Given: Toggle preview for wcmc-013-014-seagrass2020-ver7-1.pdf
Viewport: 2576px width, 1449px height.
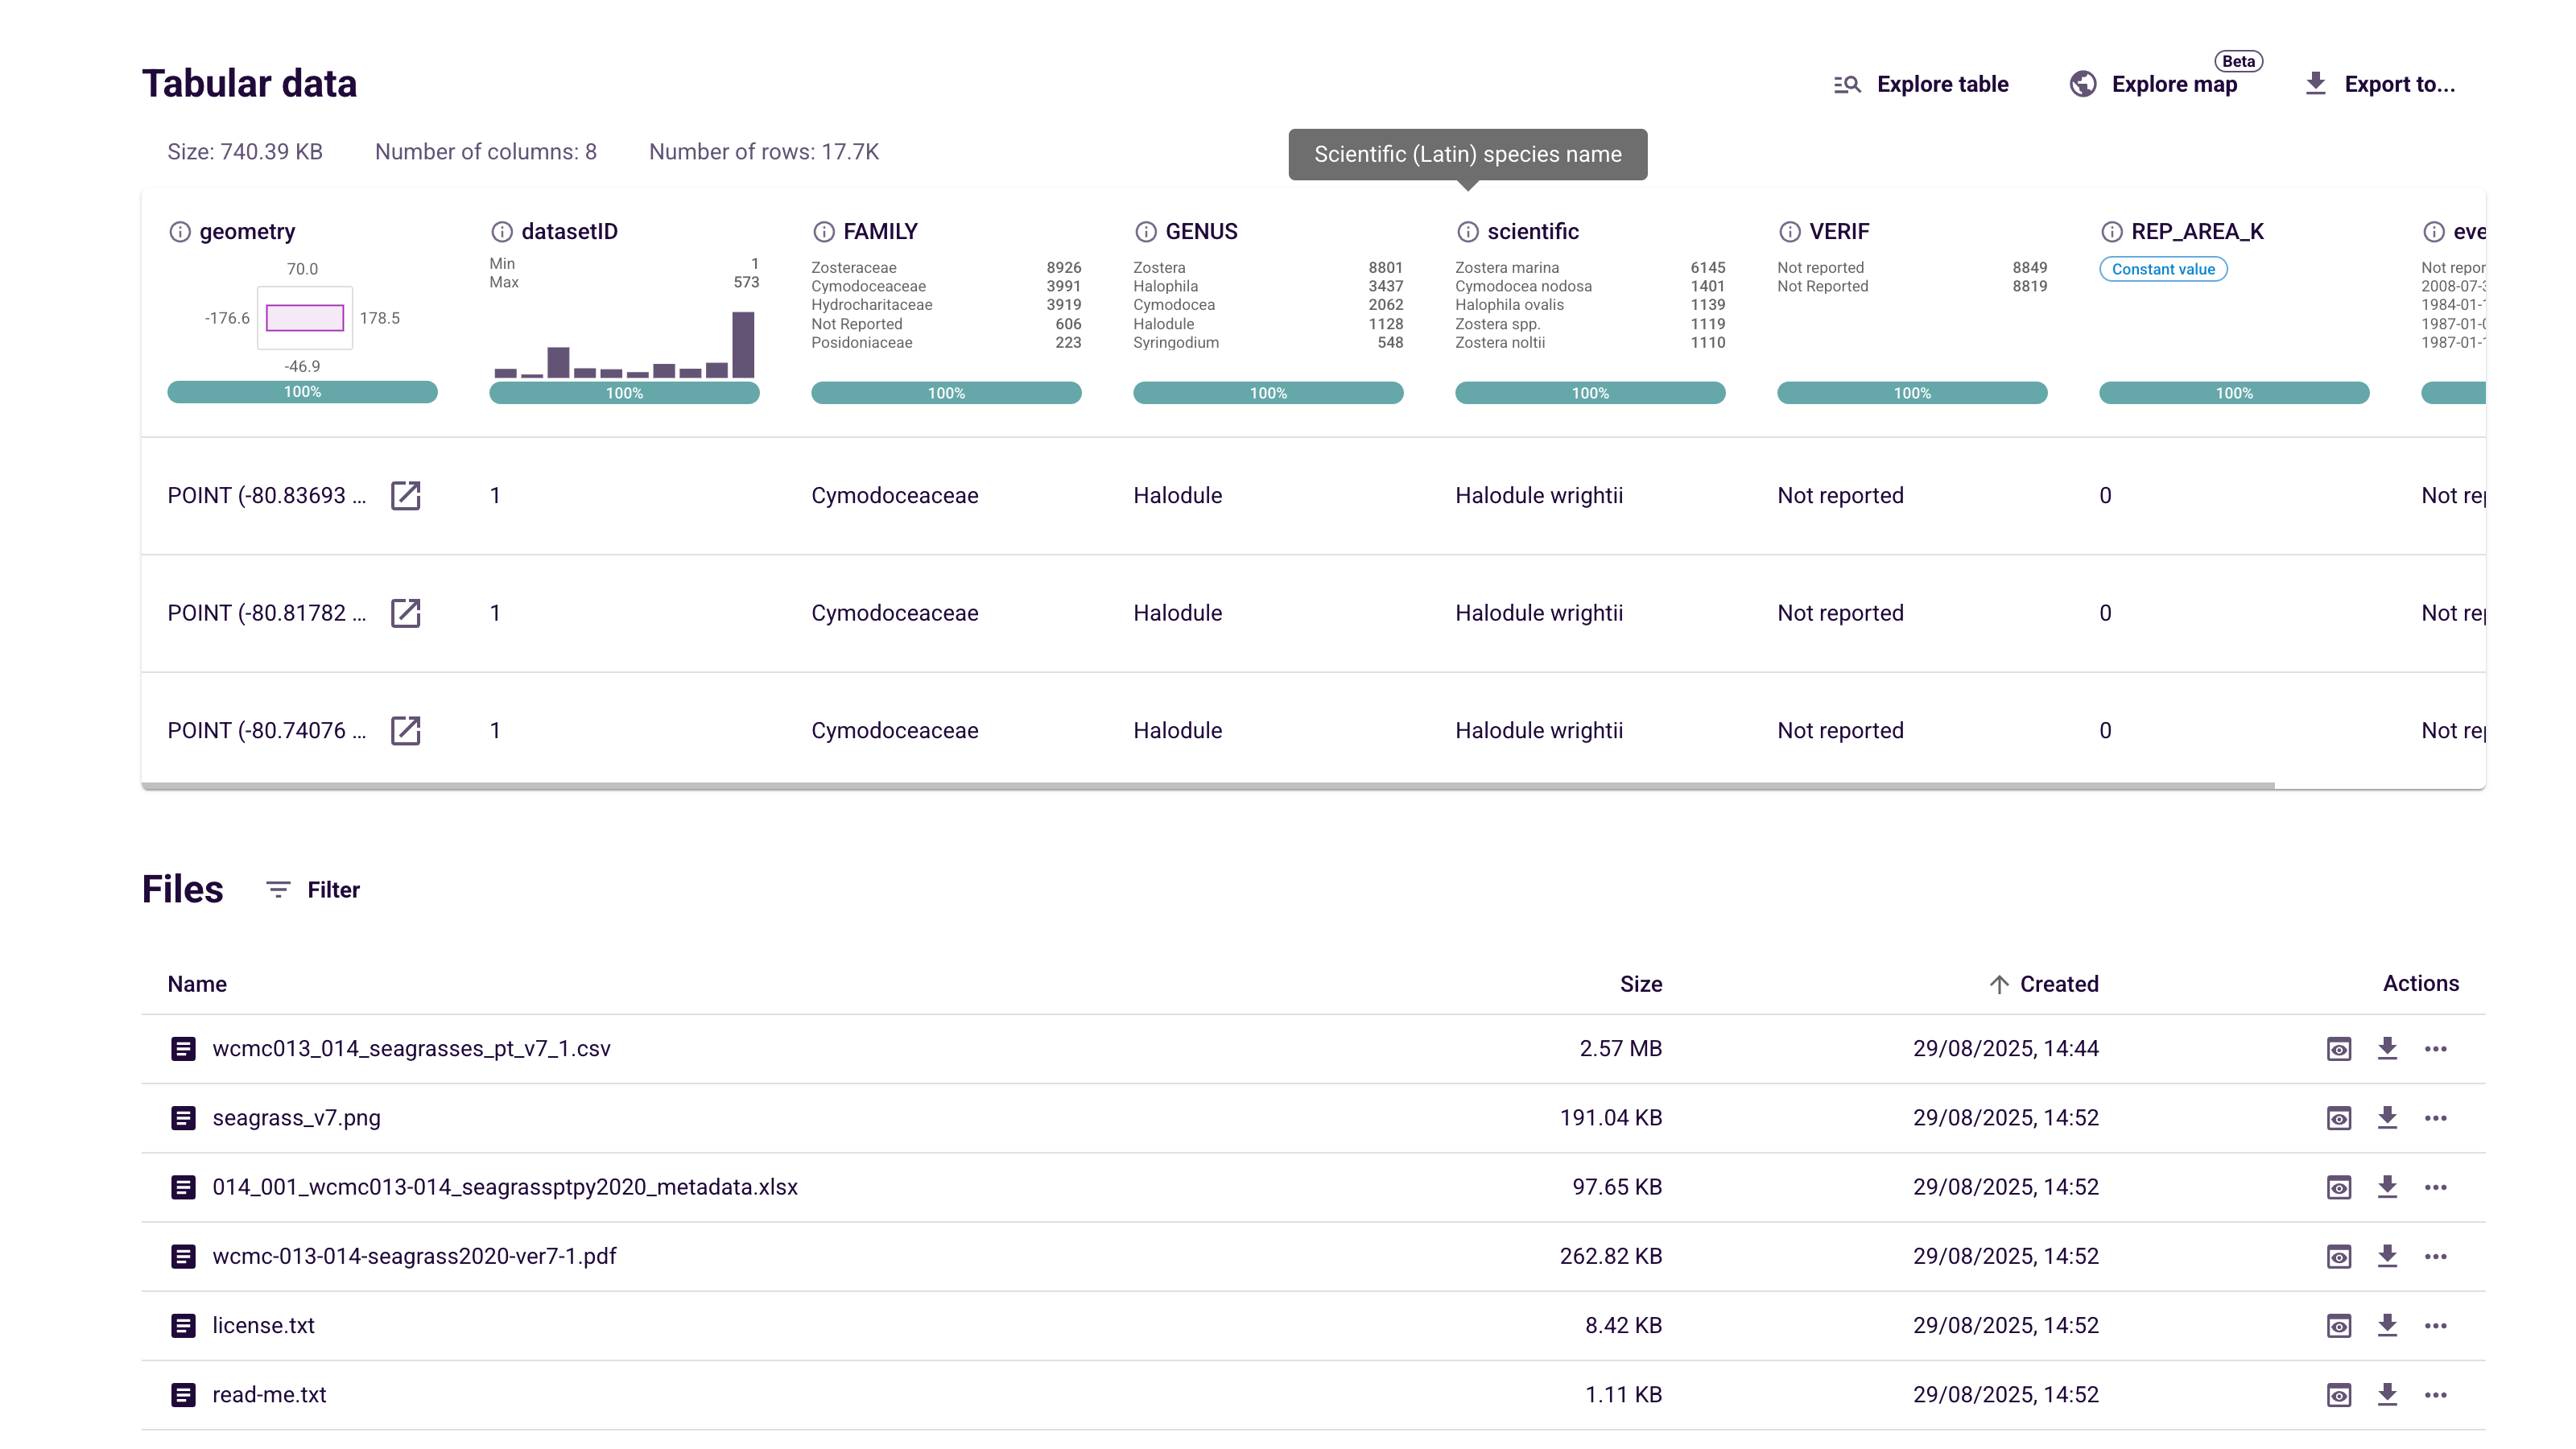Looking at the screenshot, I should click(2339, 1256).
